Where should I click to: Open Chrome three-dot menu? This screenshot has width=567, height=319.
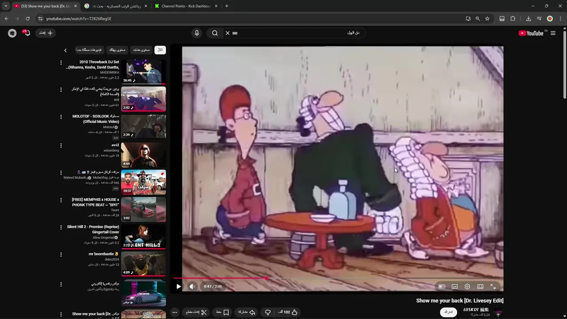(560, 19)
